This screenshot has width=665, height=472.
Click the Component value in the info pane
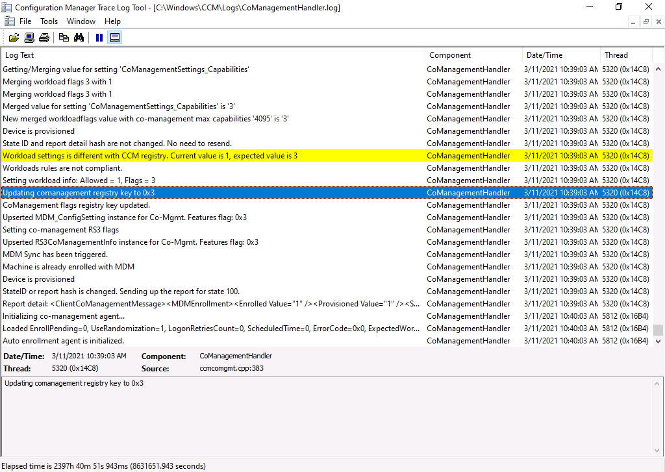[x=236, y=356]
